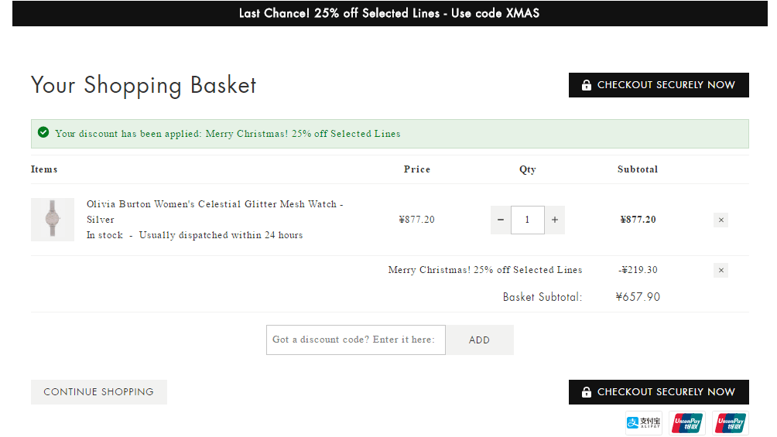Screen dimensions: 777x437
Task: Click lock icon in top checkout button
Action: tap(586, 85)
